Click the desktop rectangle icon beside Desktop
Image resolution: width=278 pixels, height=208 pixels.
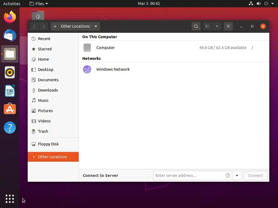33,70
